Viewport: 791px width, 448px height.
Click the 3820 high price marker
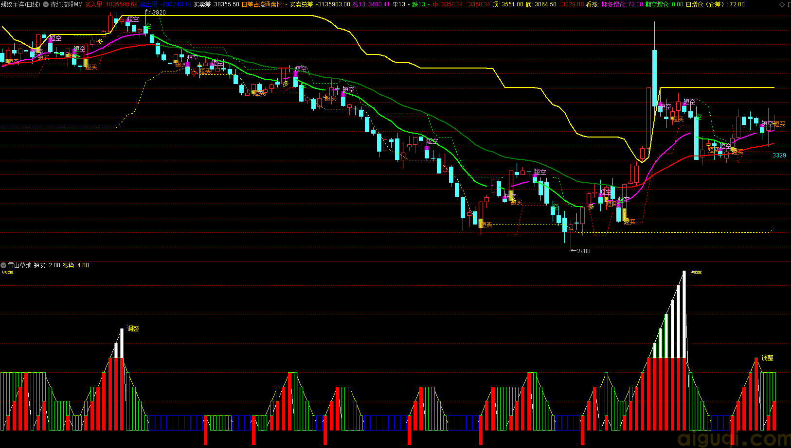[159, 13]
